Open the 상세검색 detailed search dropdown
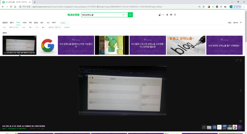The image size is (247, 134). point(67,28)
